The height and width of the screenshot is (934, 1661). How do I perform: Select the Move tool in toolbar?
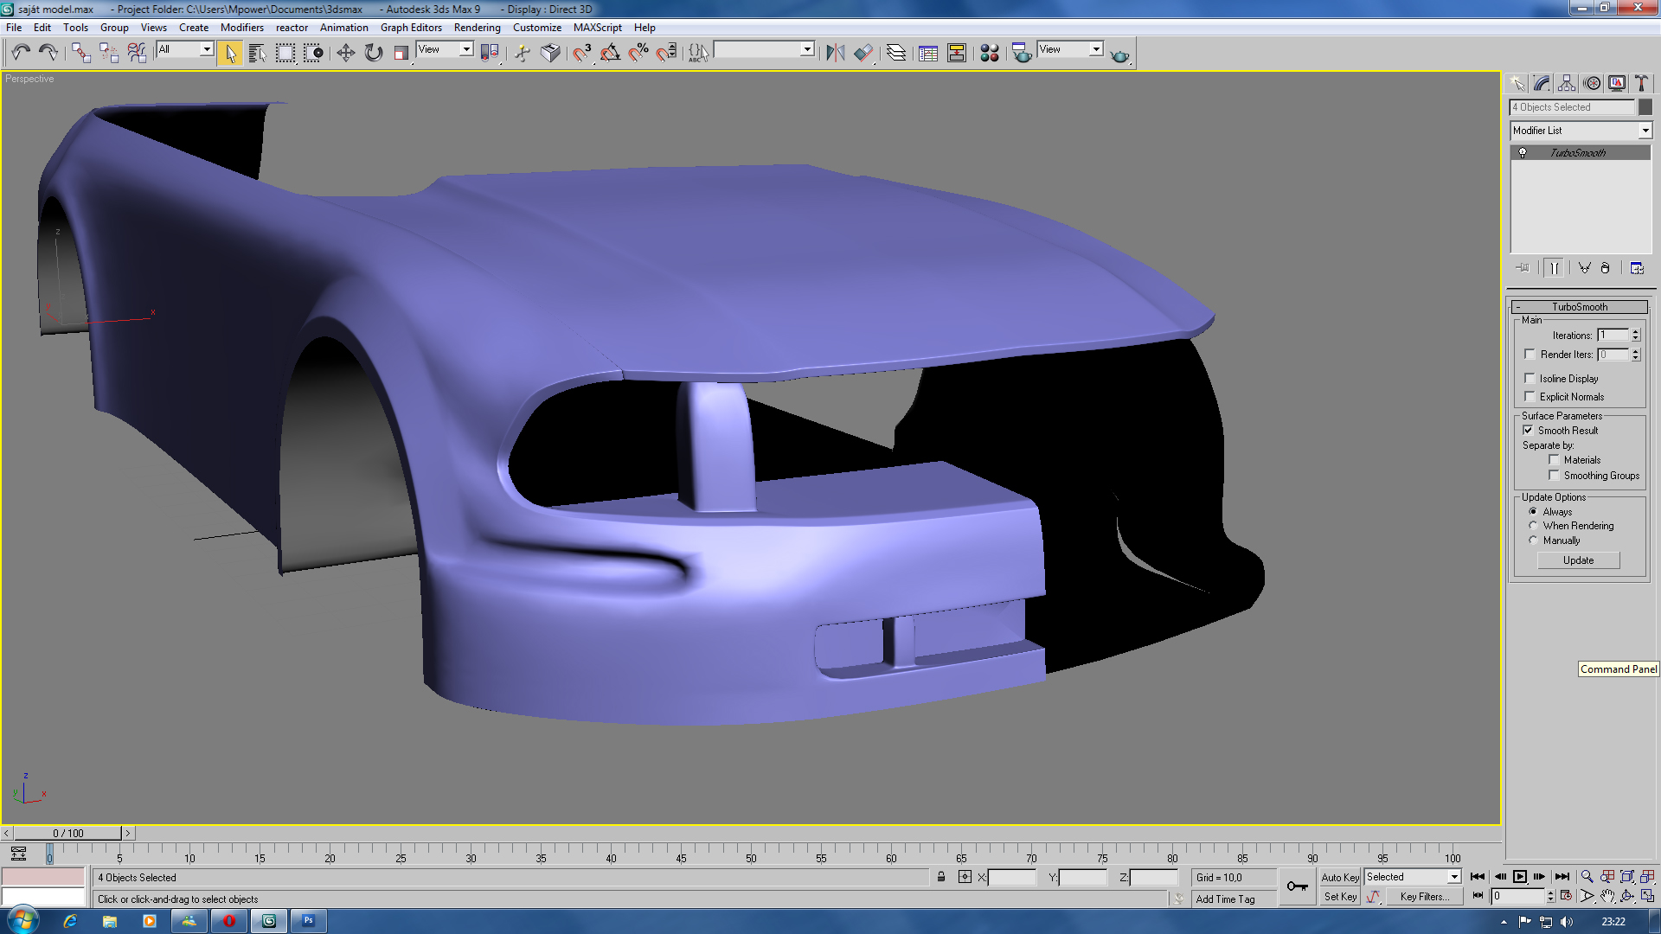[345, 53]
